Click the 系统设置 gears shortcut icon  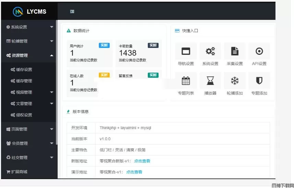pyautogui.click(x=210, y=51)
